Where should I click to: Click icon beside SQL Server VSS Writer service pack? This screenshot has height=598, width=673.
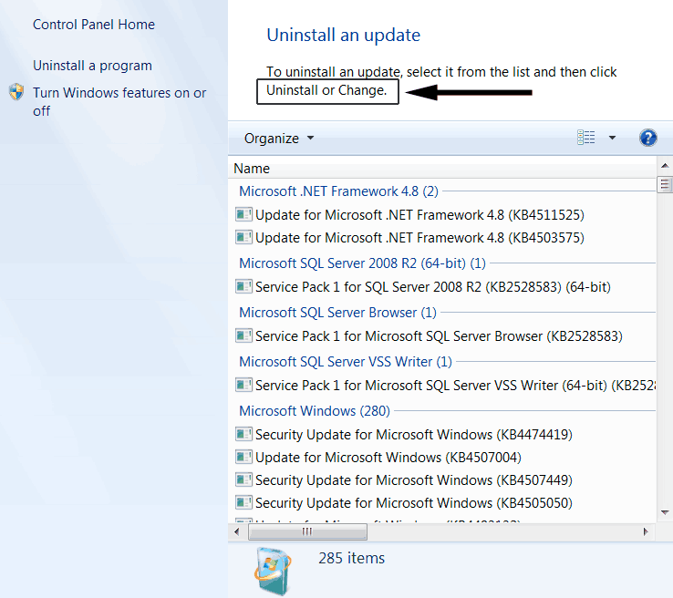(243, 385)
